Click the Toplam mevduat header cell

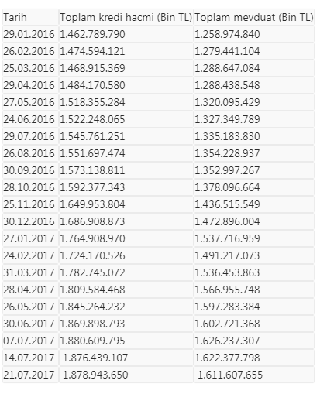254,17
